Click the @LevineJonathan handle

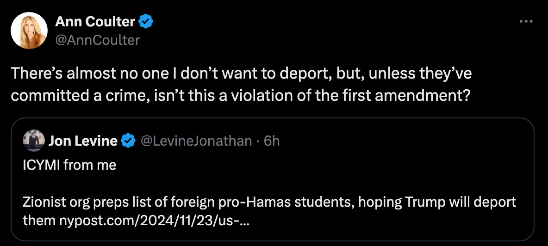point(195,141)
